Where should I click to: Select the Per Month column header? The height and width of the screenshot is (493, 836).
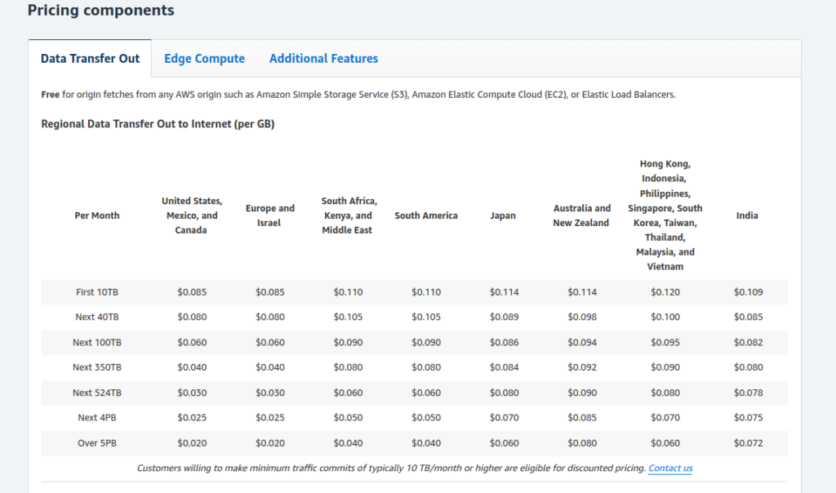pyautogui.click(x=97, y=215)
